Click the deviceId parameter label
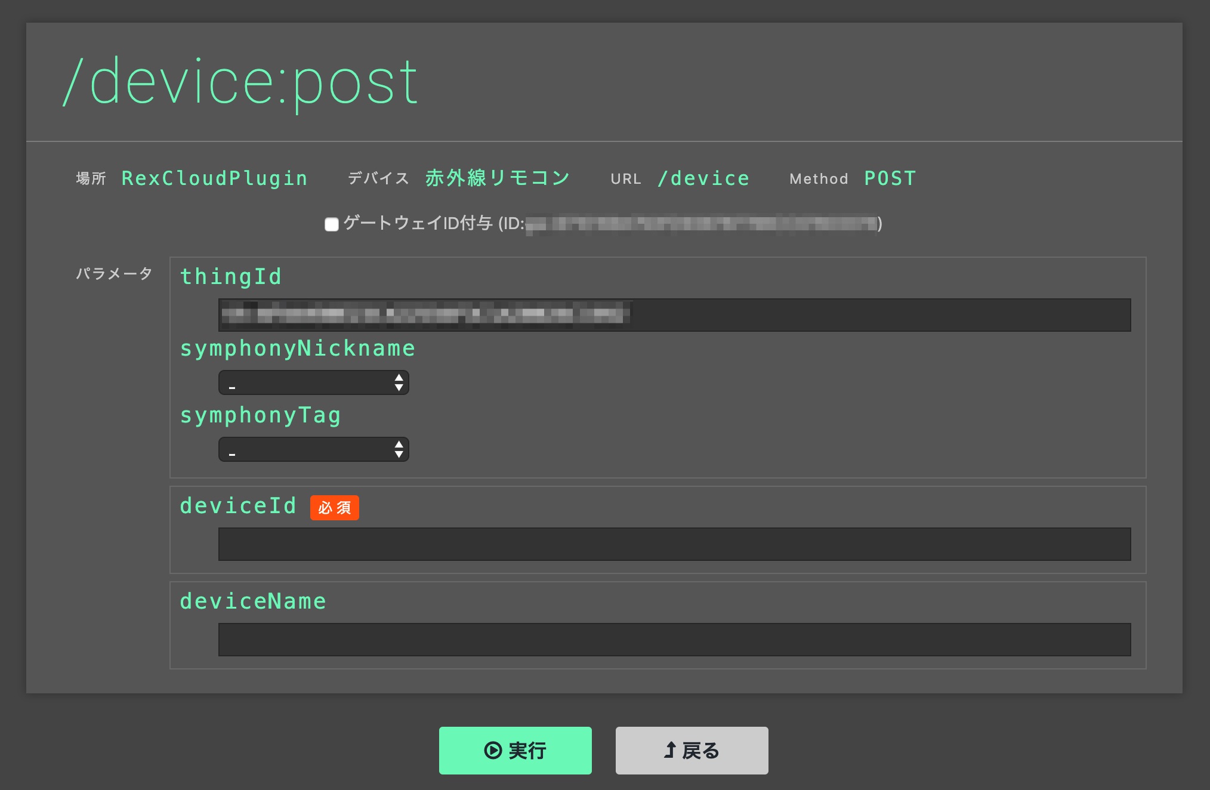 (238, 506)
